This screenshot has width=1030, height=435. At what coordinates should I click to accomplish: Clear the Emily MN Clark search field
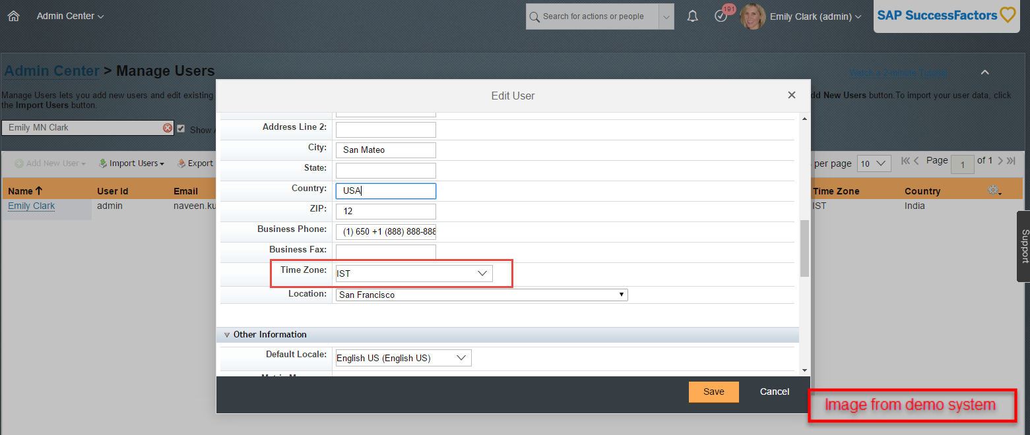pos(168,128)
